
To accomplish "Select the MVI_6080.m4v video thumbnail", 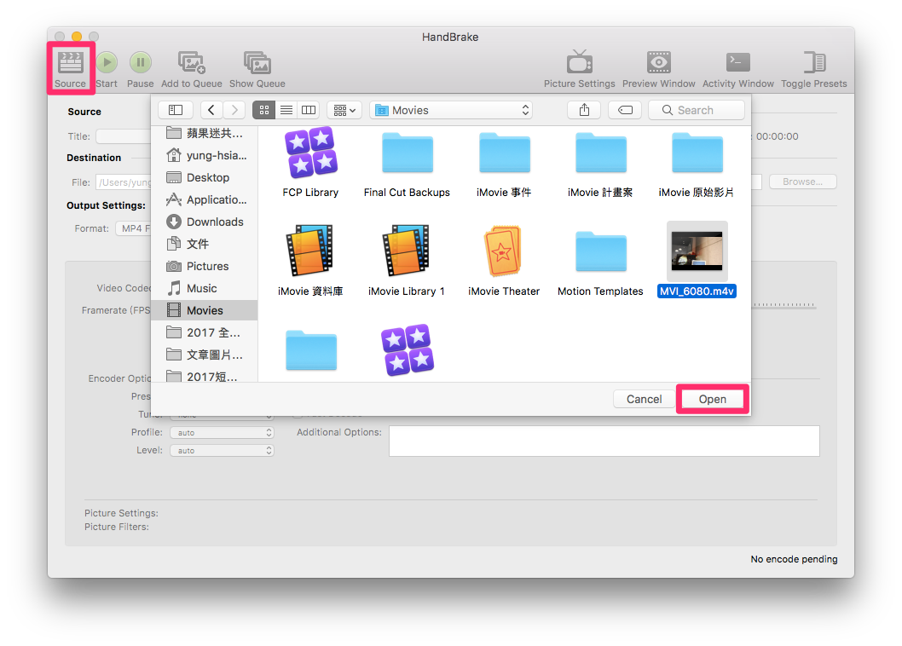I will point(697,251).
